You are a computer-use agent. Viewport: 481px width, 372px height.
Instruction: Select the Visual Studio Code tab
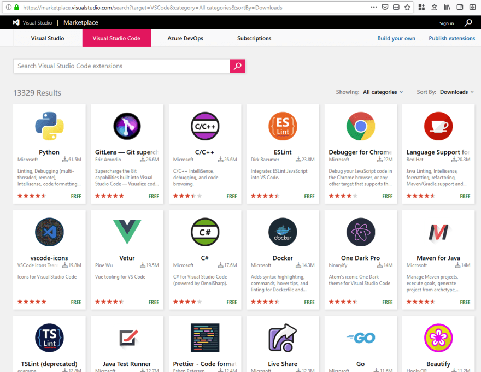tap(116, 38)
